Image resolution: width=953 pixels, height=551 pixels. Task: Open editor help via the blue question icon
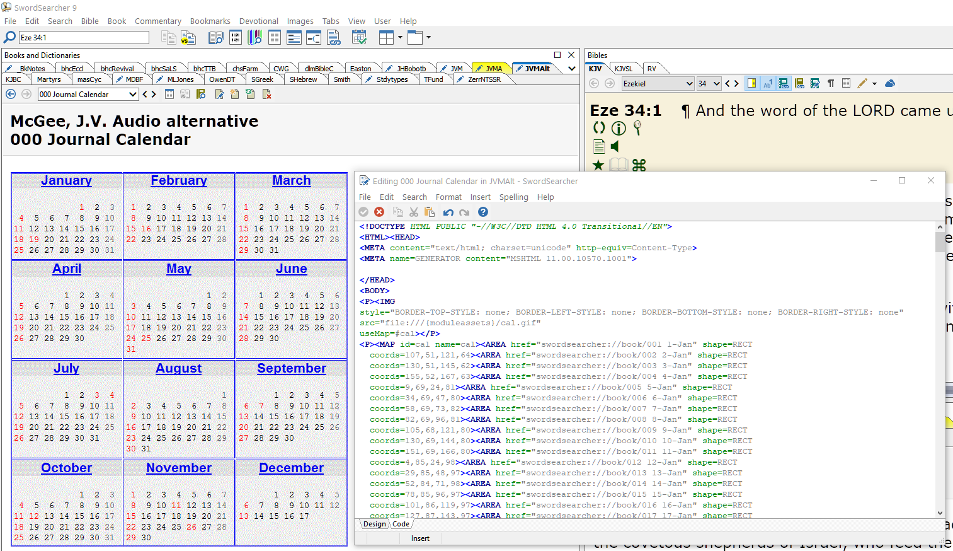483,212
